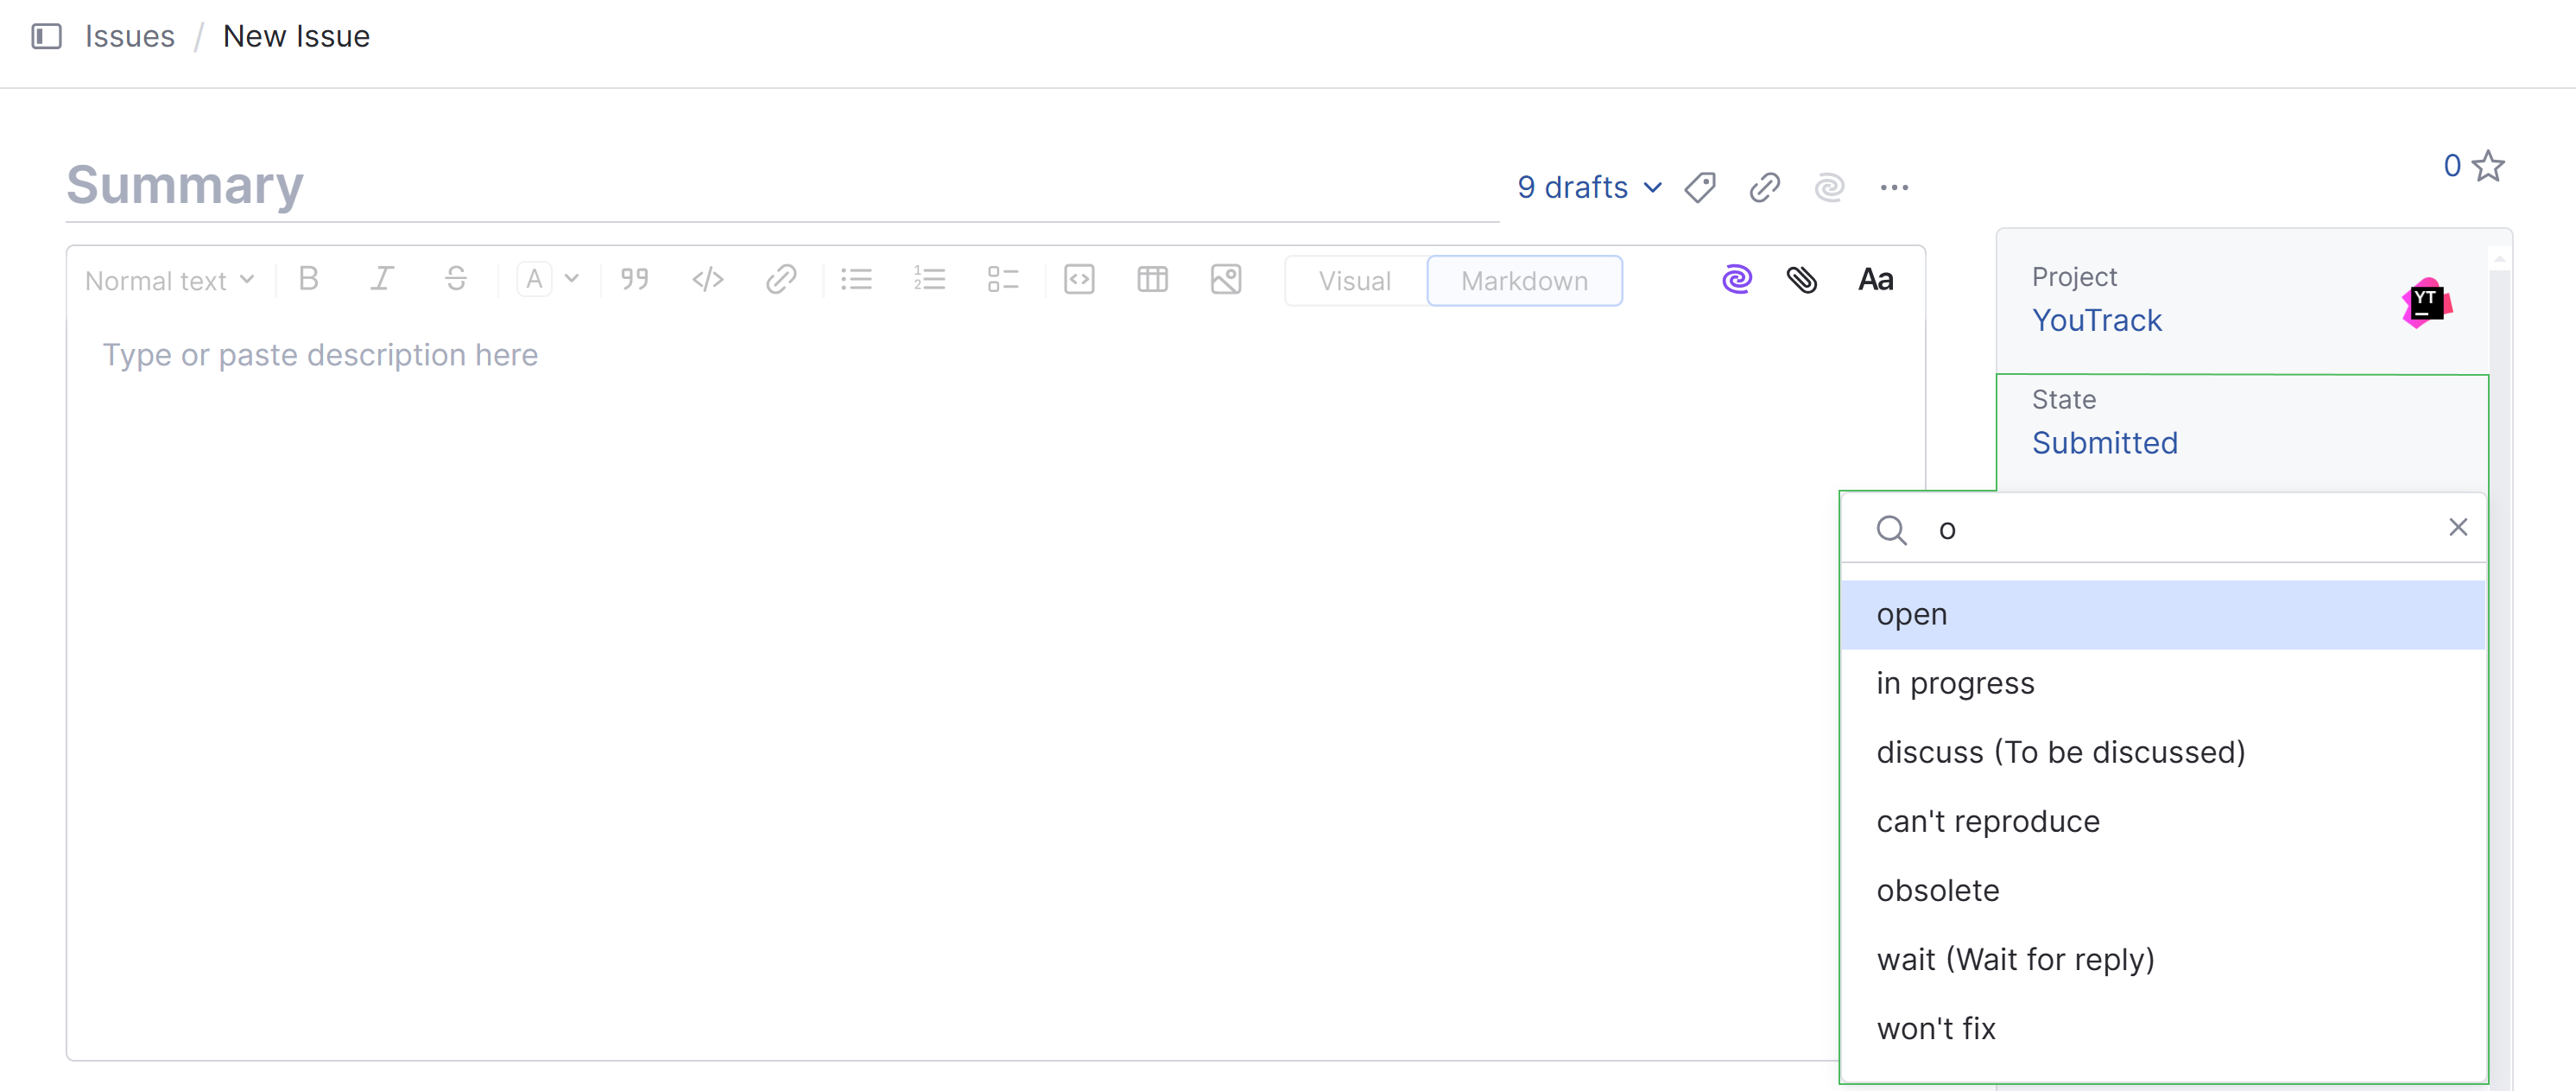Apply strikethrough formatting
This screenshot has width=2576, height=1091.
pyautogui.click(x=456, y=280)
